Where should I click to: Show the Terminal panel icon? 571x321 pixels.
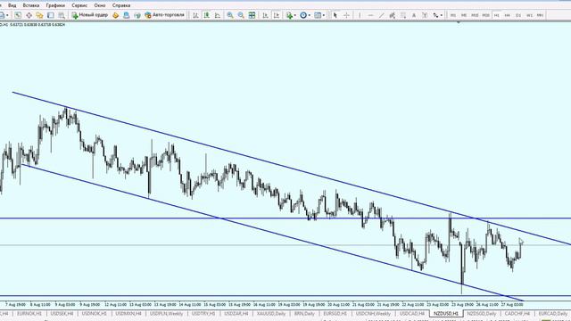pos(51,15)
